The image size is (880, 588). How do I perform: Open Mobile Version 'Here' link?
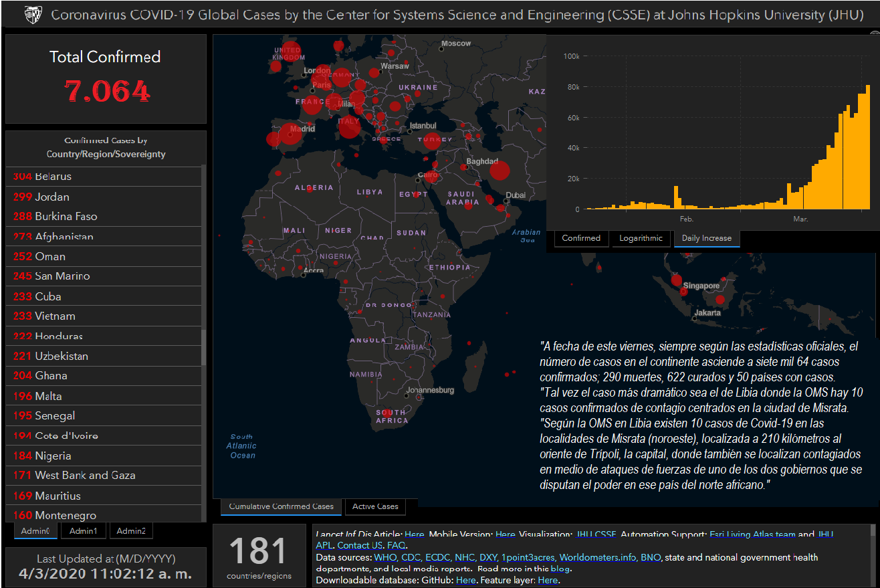[506, 534]
